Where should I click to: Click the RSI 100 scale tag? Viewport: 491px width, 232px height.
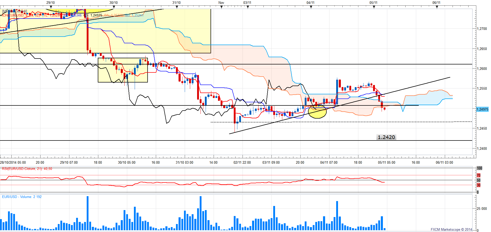click(479, 168)
